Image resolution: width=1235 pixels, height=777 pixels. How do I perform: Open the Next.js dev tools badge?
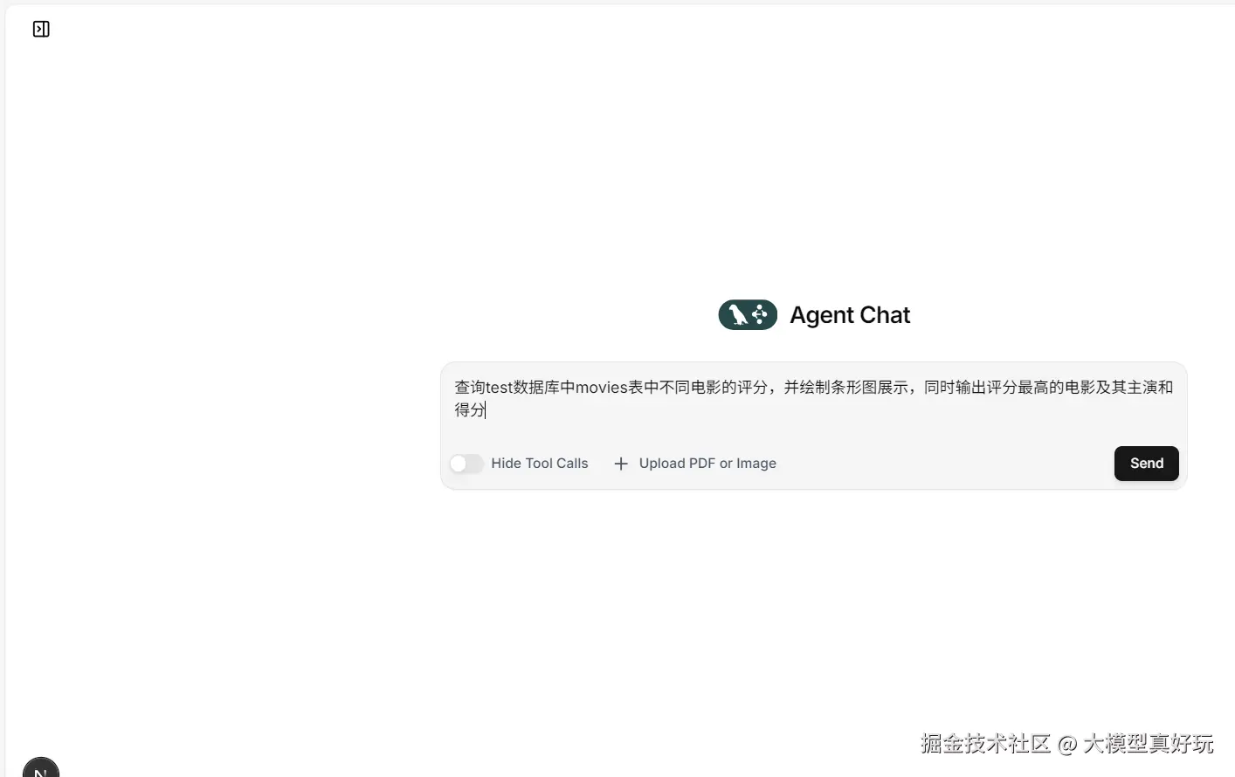pyautogui.click(x=41, y=768)
